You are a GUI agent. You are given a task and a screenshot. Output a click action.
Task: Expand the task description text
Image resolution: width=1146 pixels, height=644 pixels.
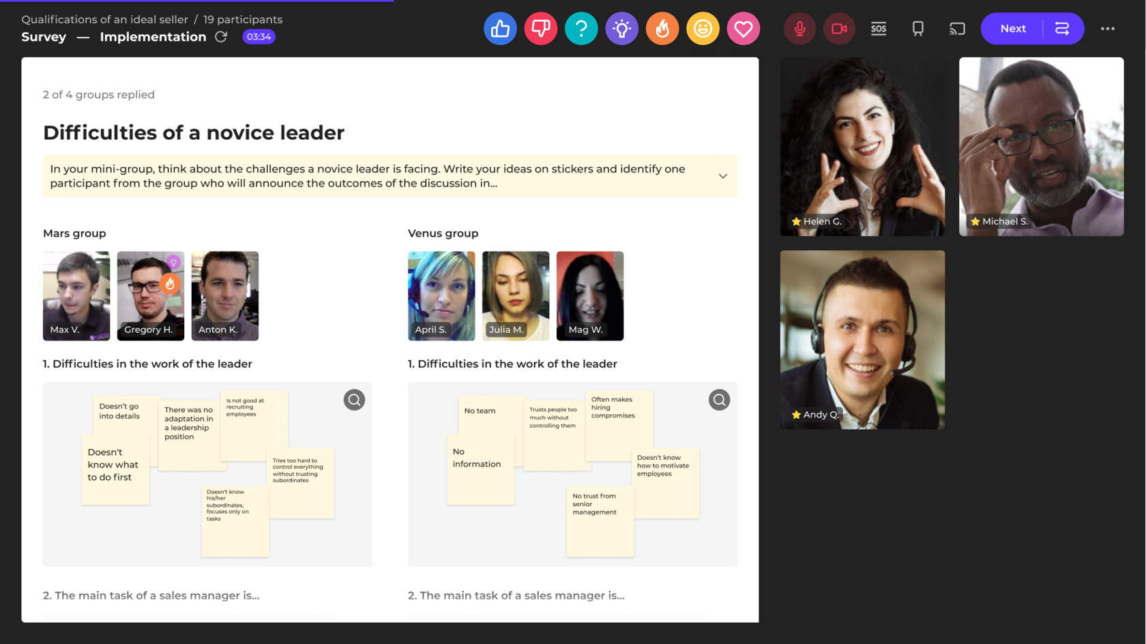point(722,176)
